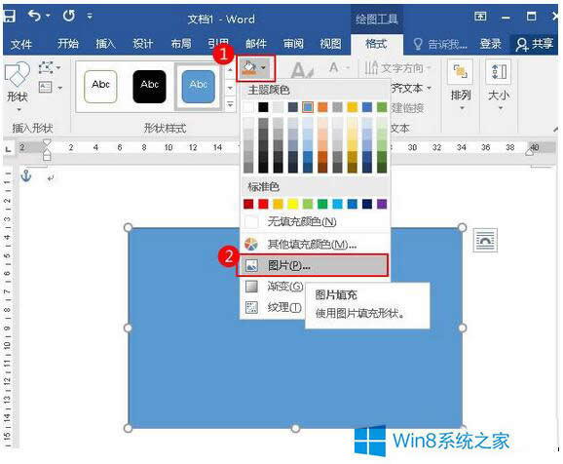
Task: Click the 共享 share button
Action: click(x=535, y=44)
